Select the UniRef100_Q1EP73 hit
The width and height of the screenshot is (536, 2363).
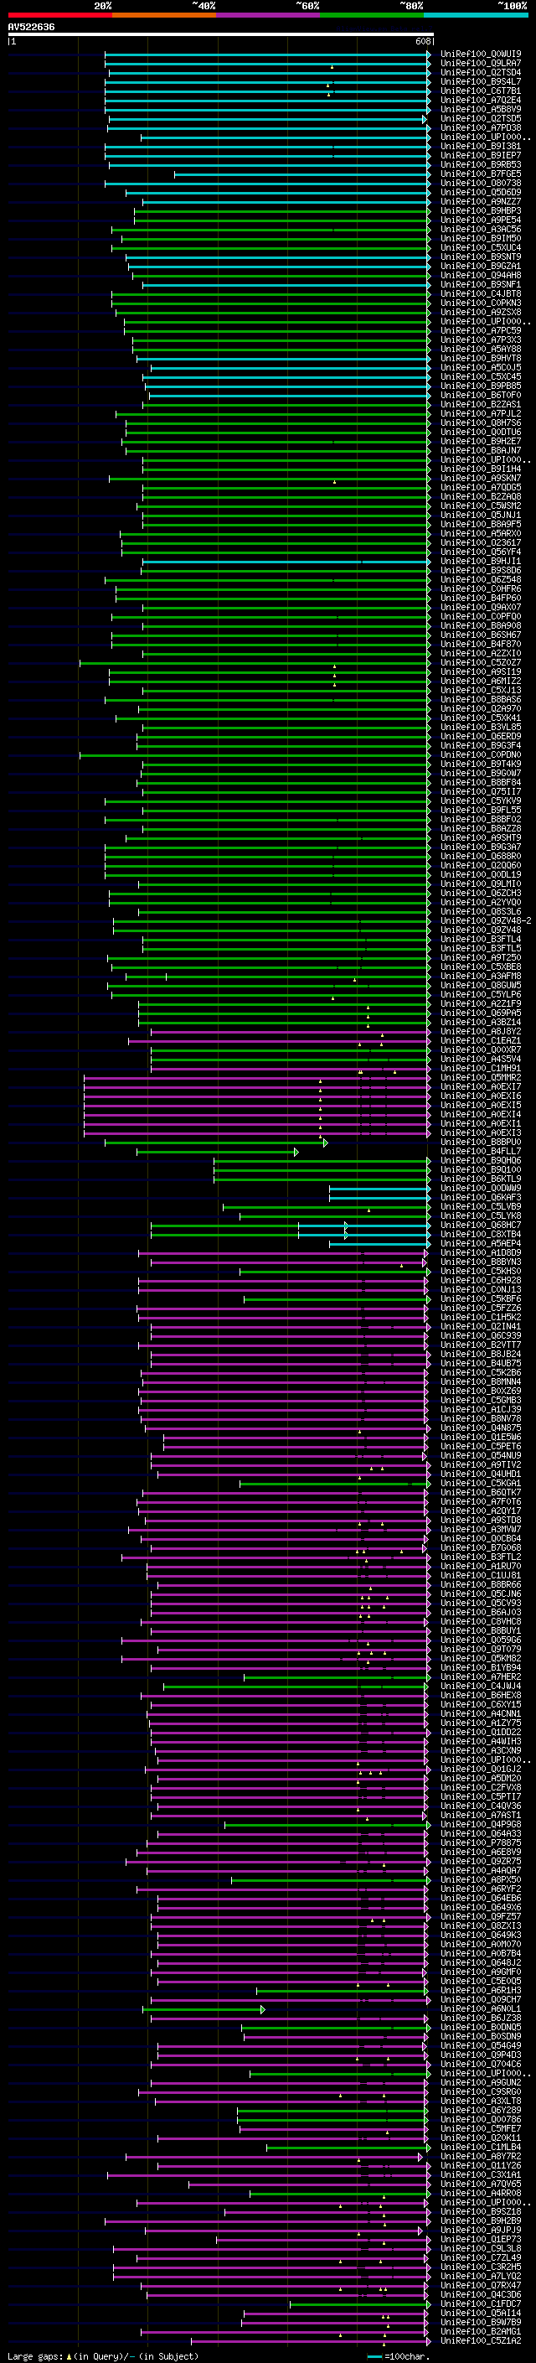pyautogui.click(x=481, y=2239)
